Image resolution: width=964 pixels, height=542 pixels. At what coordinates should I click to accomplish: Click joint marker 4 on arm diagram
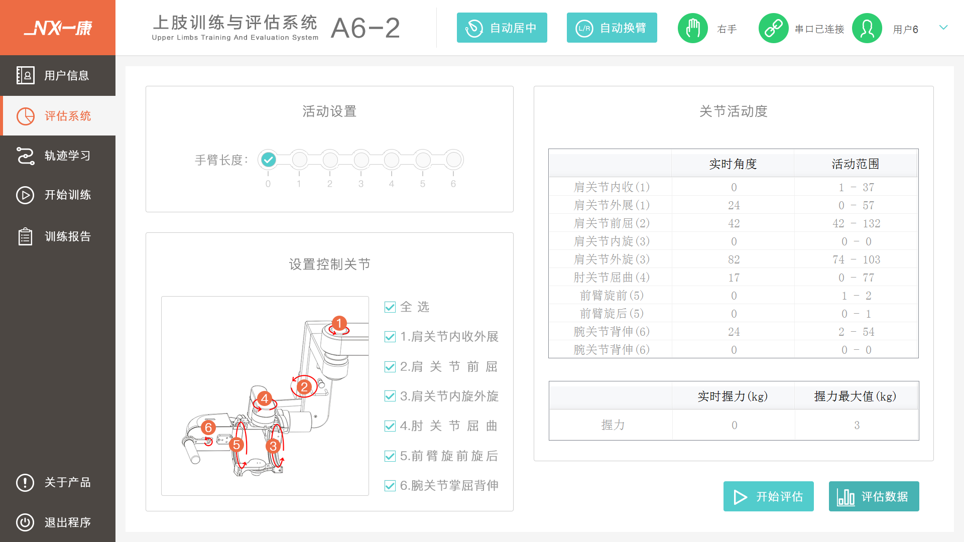[265, 399]
